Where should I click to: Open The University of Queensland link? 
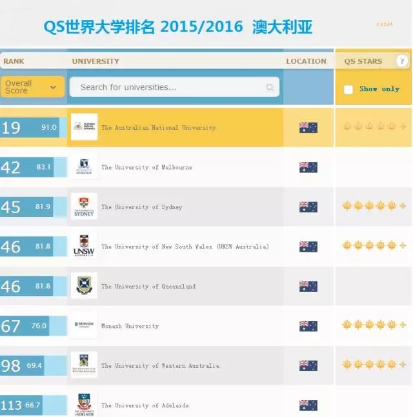(148, 287)
